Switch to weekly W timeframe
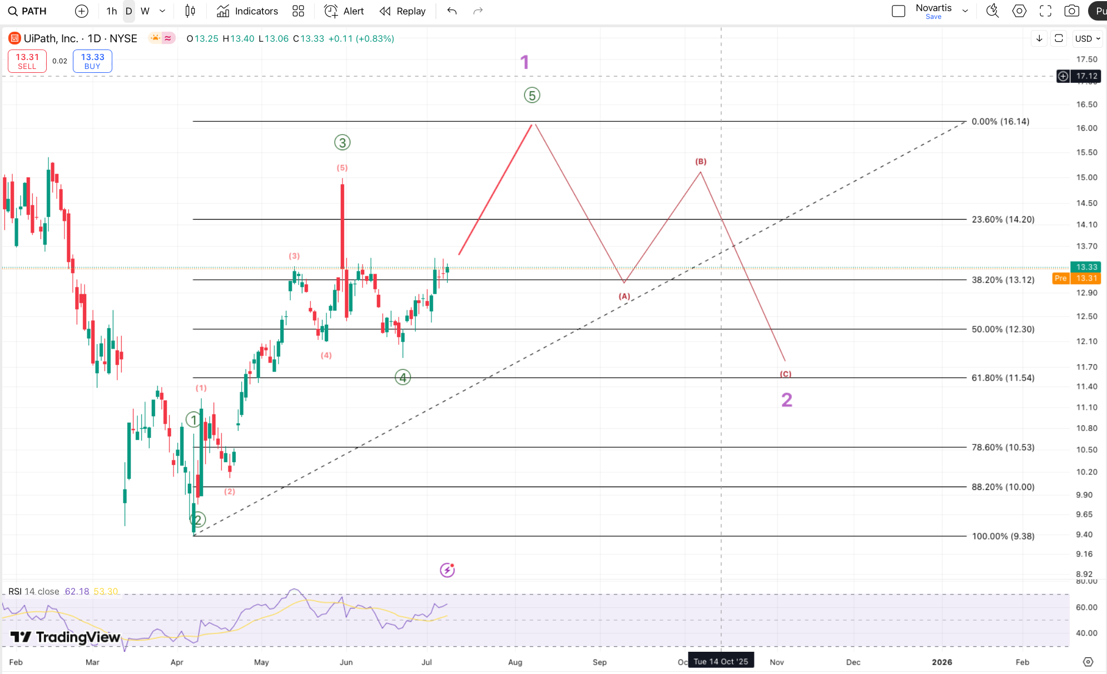The height and width of the screenshot is (674, 1107). (145, 11)
